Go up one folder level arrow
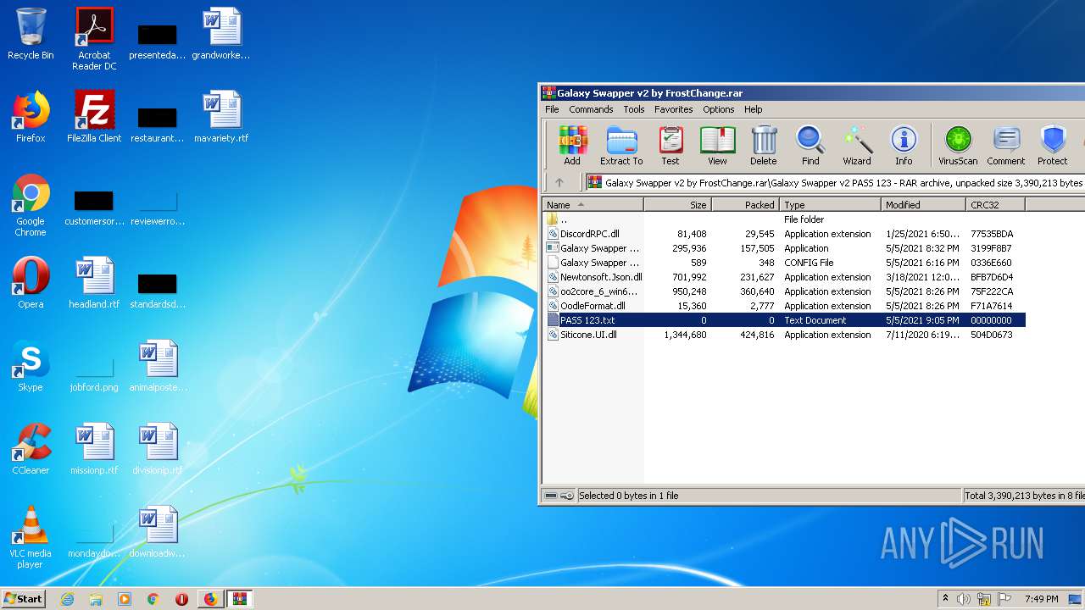 click(x=559, y=182)
